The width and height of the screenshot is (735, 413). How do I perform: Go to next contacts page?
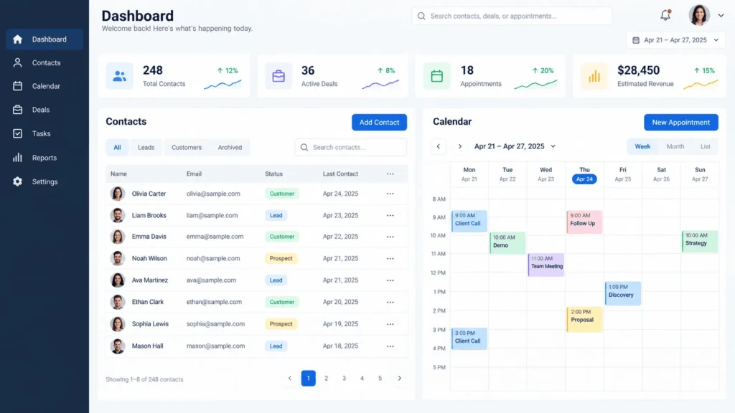(399, 379)
